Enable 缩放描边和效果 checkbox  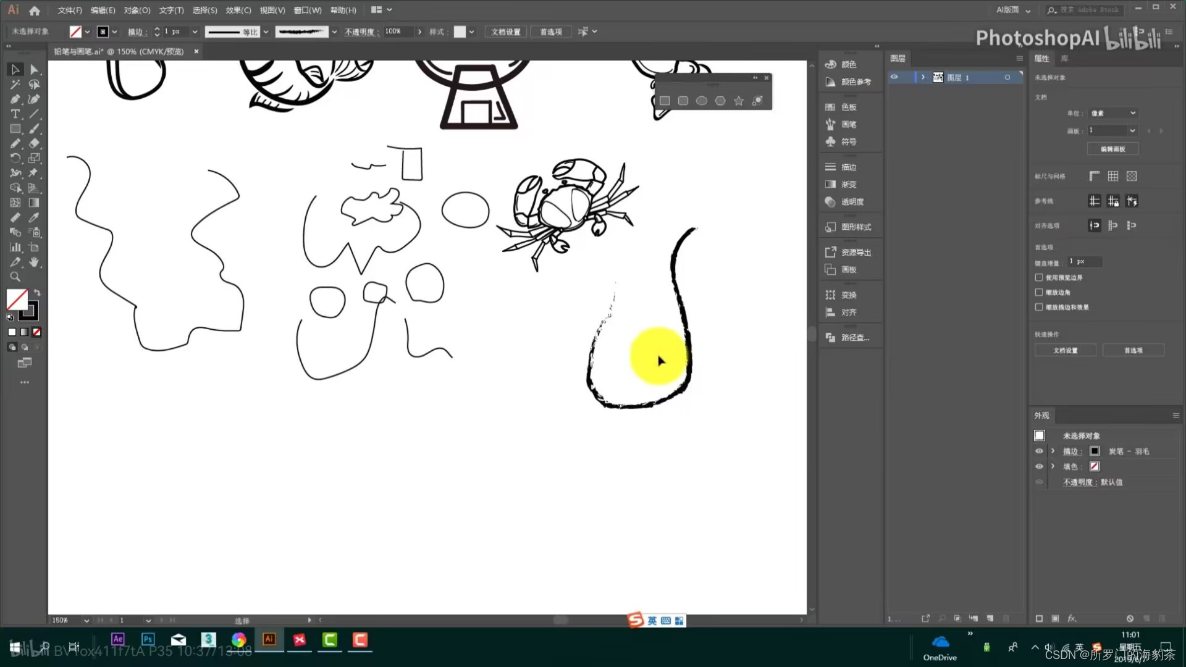point(1039,307)
